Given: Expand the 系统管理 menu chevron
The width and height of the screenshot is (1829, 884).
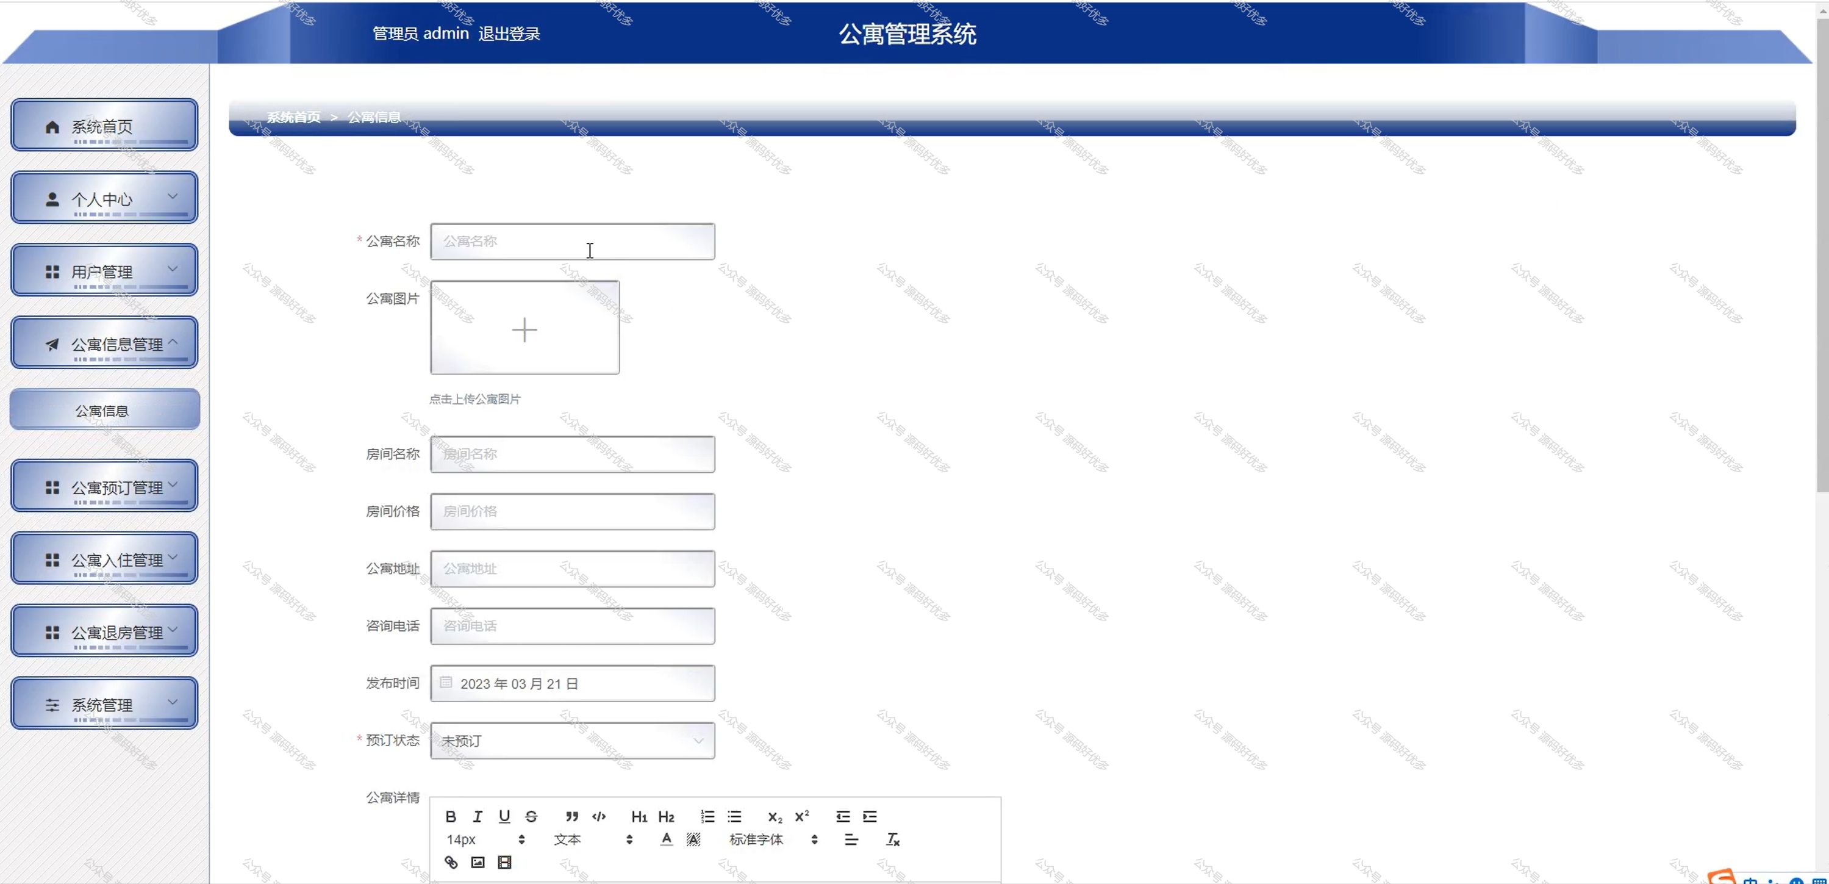Looking at the screenshot, I should 173,702.
